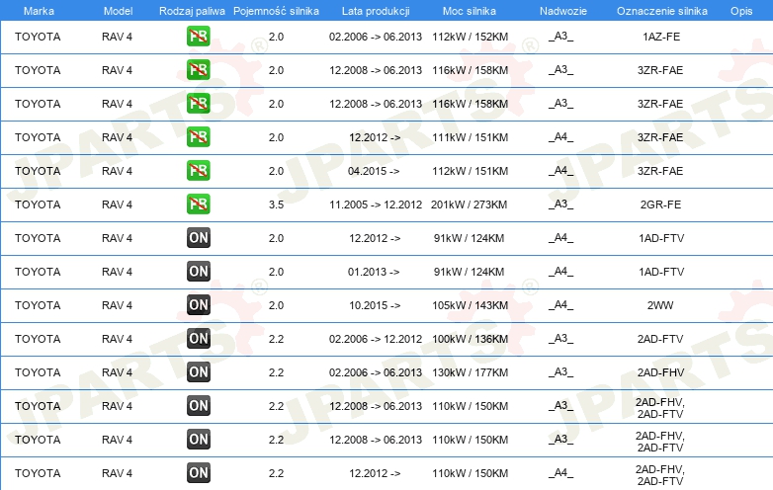This screenshot has height=490, width=773.
Task: Click engine code 2AD-FTV in the 136KM row
Action: click(660, 339)
